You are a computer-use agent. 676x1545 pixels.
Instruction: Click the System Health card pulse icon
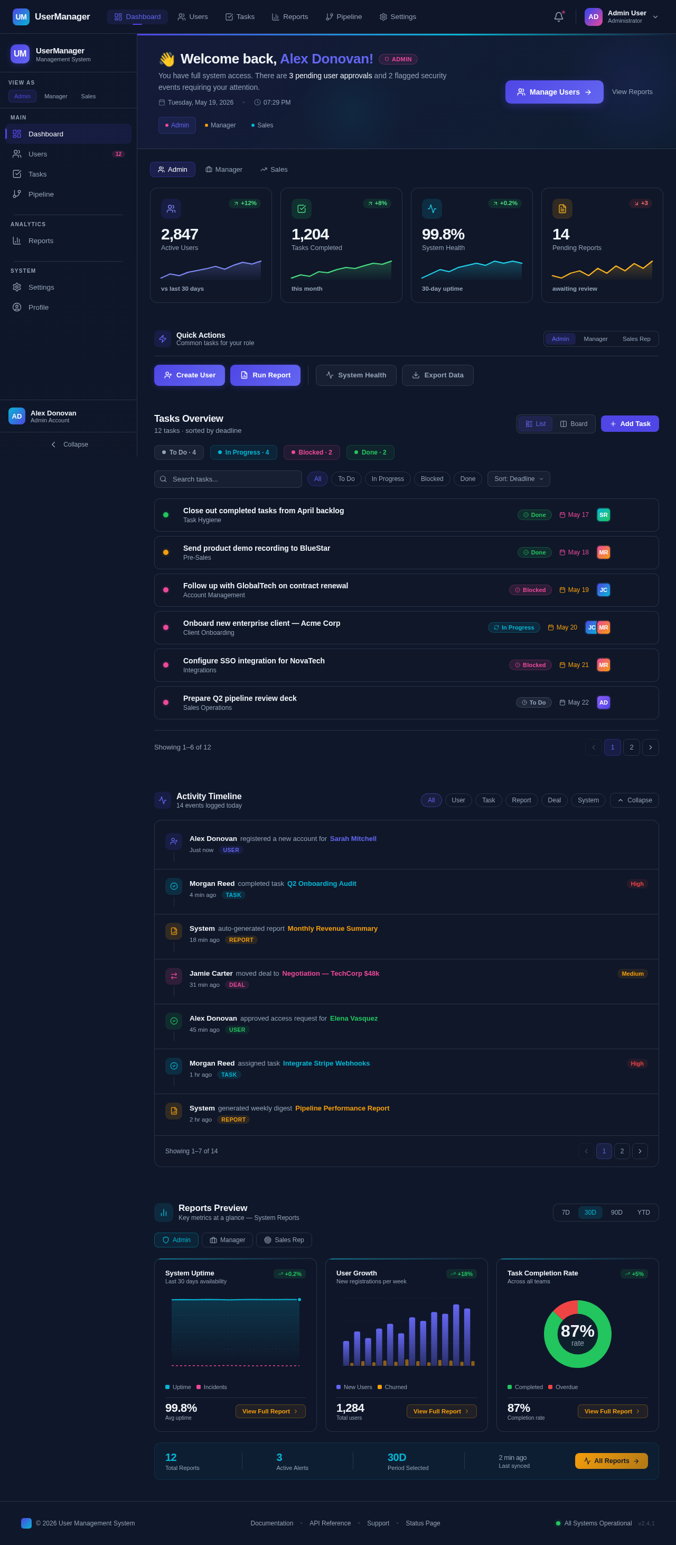[x=432, y=209]
